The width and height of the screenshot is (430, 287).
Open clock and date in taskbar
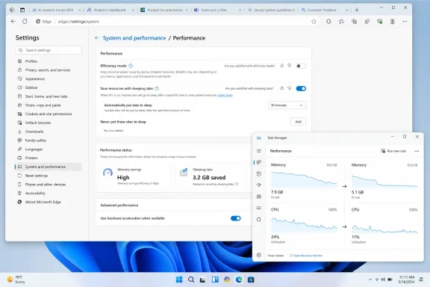(406, 280)
